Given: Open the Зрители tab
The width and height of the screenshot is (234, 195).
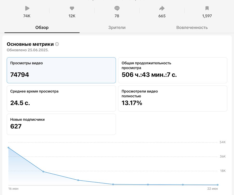Looking at the screenshot, I should pos(117,27).
